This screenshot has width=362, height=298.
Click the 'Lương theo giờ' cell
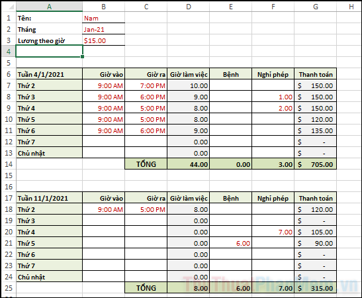click(49, 40)
